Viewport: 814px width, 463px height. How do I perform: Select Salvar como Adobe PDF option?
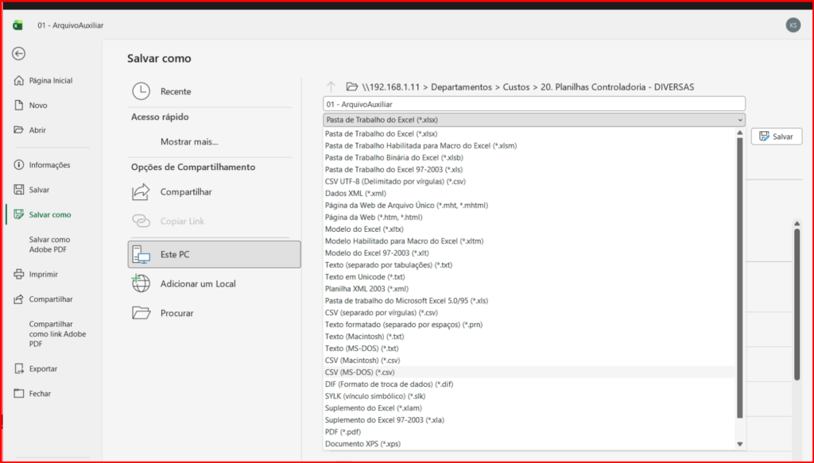pyautogui.click(x=49, y=245)
